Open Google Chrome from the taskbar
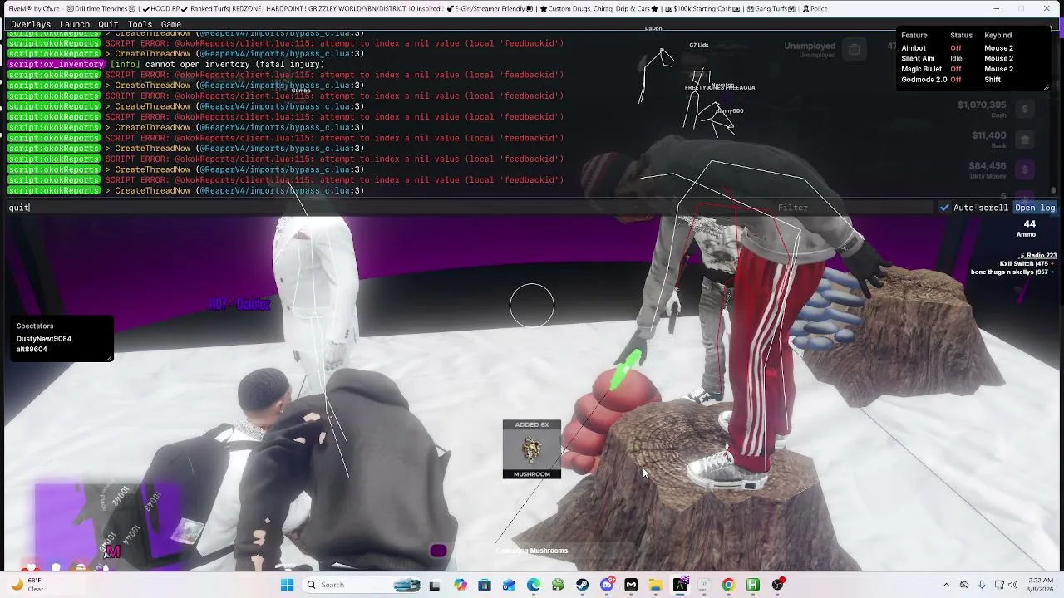Viewport: 1064px width, 598px height. pos(729,585)
